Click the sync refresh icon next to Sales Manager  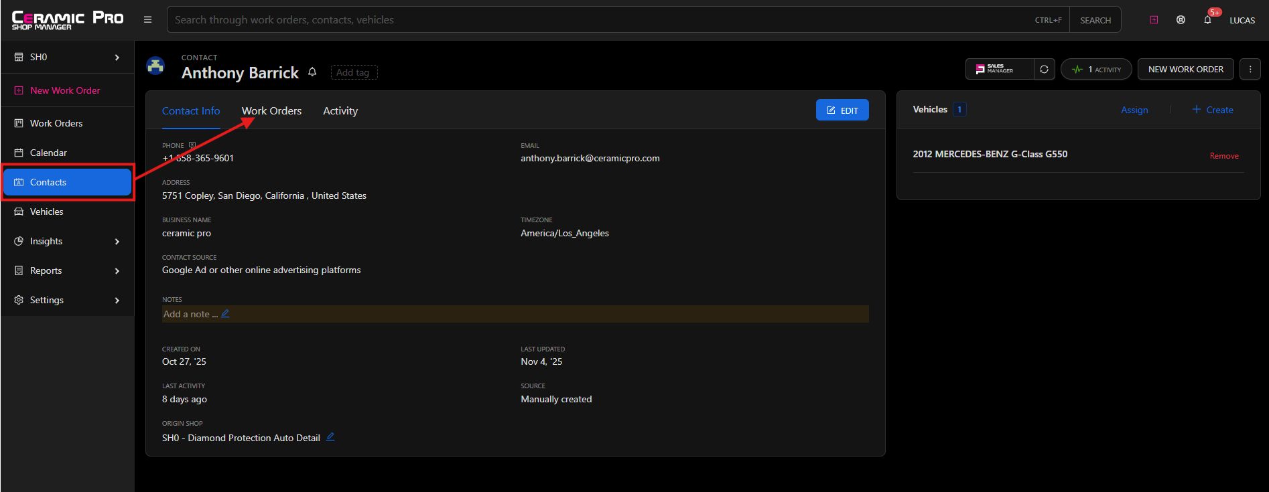(1044, 69)
